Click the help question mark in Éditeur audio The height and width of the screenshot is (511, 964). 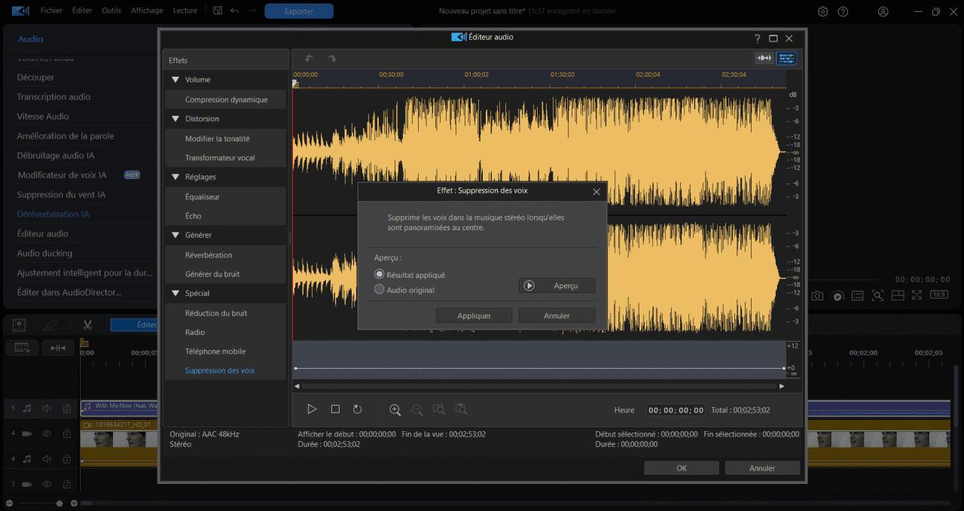click(x=757, y=38)
